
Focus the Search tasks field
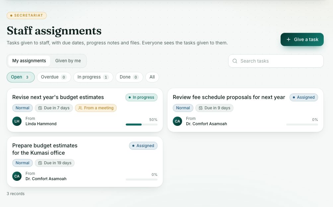click(x=276, y=61)
